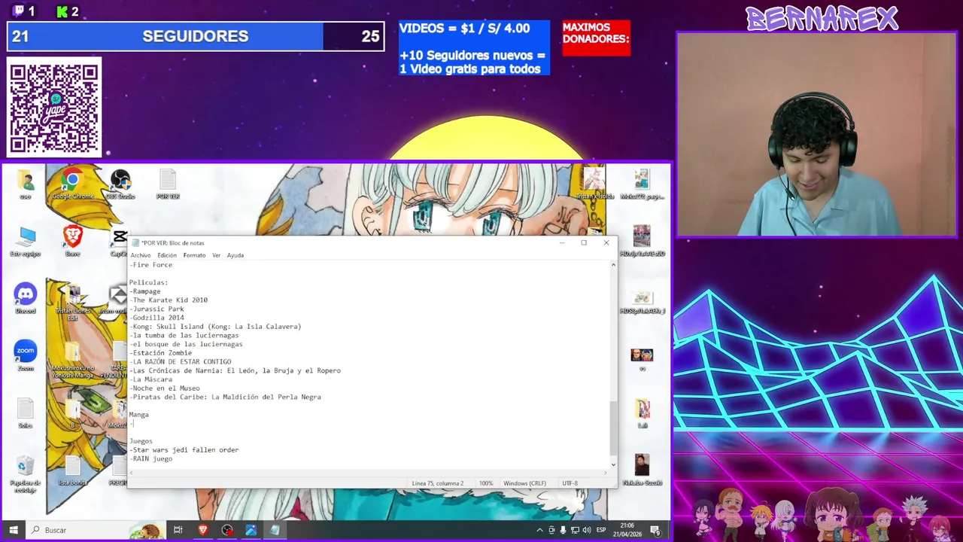The width and height of the screenshot is (963, 542).
Task: Click 'Windows (CRLF)' in the status bar
Action: (524, 483)
